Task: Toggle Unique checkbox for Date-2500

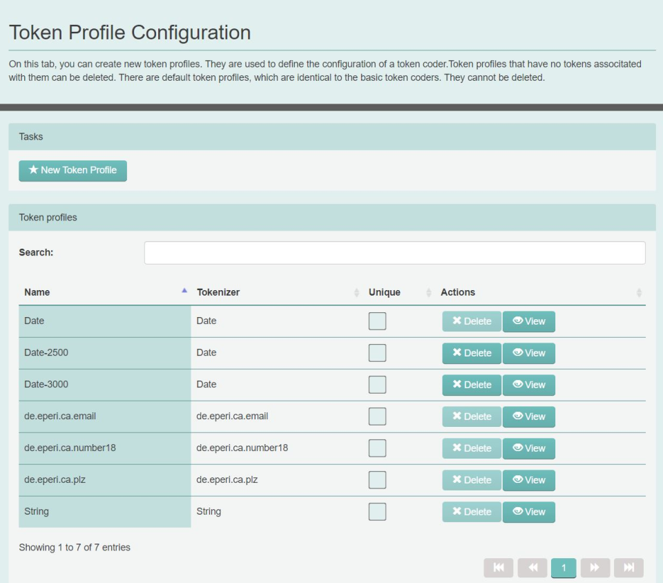Action: point(377,353)
